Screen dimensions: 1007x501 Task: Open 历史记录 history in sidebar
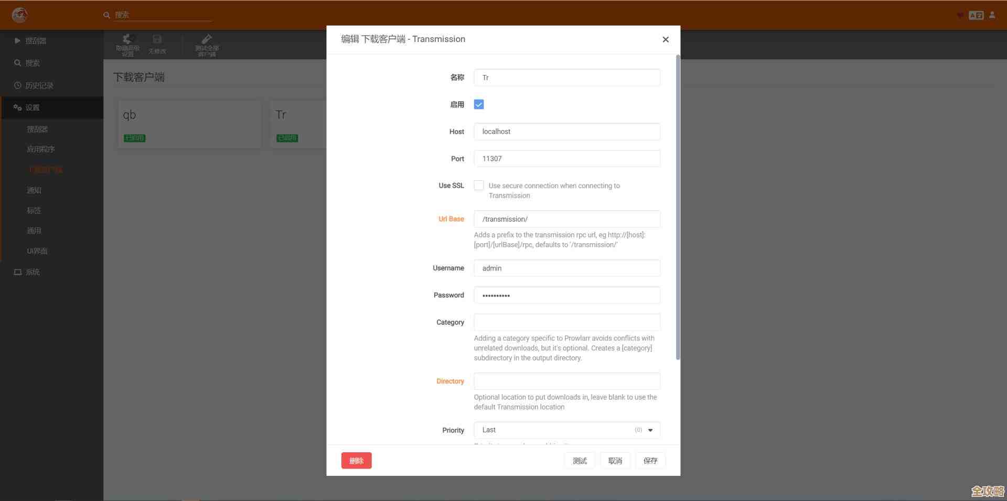(x=39, y=85)
